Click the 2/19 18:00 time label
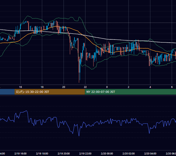The height and width of the screenshot is (156, 176). point(42,153)
